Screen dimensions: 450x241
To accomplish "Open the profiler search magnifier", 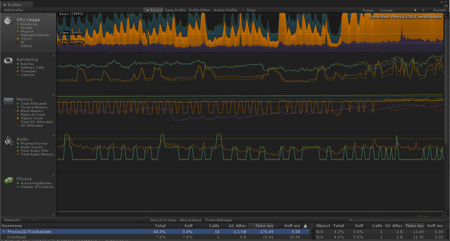I will (351, 219).
